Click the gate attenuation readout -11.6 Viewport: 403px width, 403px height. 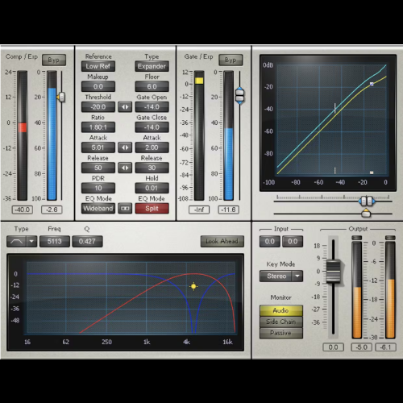(228, 210)
